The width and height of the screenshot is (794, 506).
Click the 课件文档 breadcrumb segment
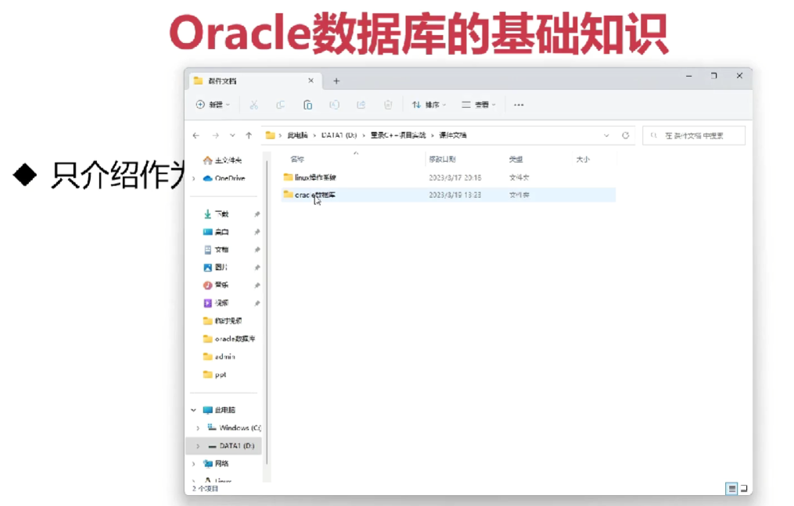(x=453, y=135)
